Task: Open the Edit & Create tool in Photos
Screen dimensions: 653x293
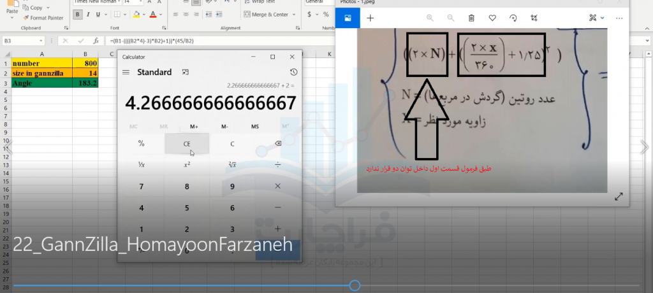Action: [592, 18]
